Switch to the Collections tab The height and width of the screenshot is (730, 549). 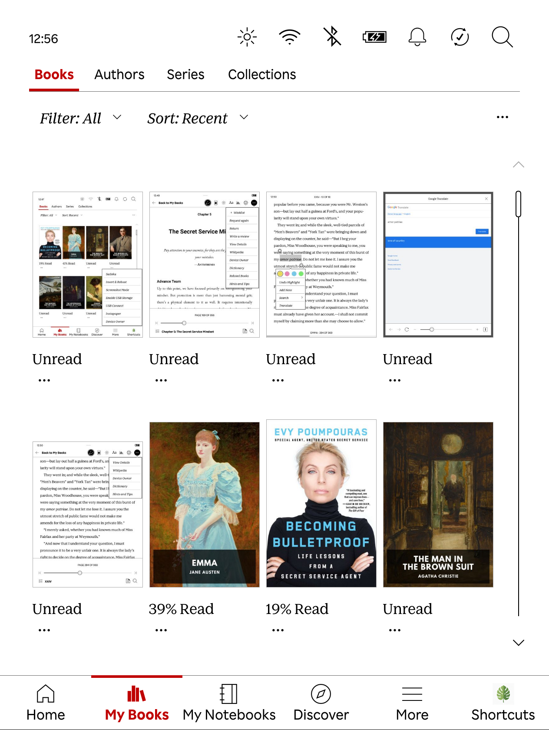262,75
